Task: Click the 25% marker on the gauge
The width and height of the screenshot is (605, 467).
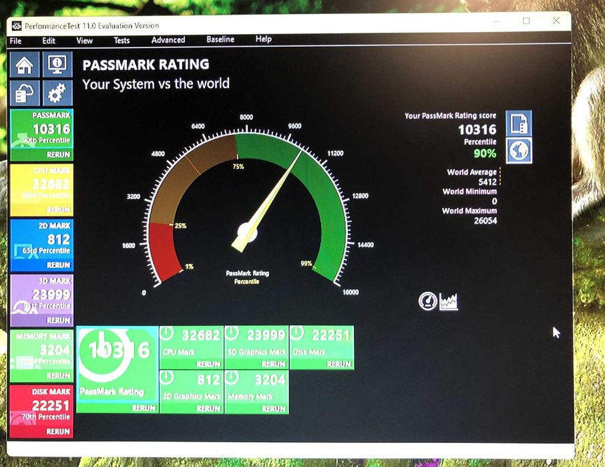Action: [x=180, y=226]
